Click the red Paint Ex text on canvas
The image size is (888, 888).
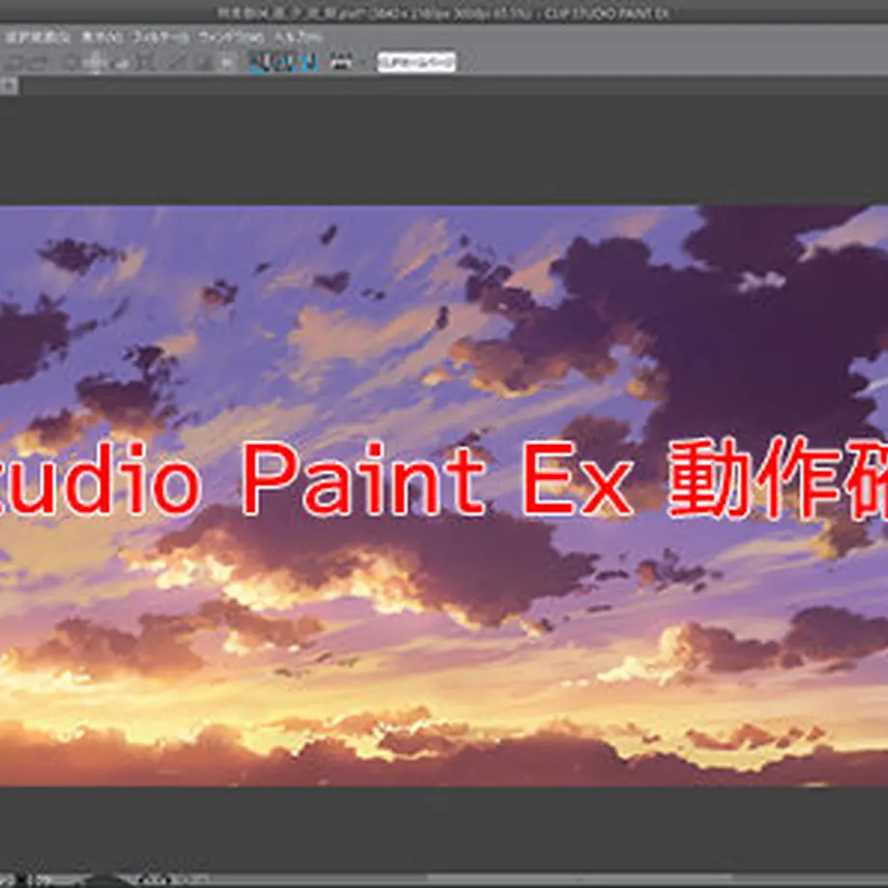437,479
